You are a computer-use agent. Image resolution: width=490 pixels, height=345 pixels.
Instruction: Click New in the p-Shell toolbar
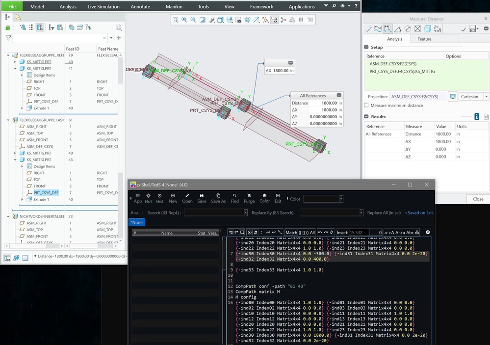[x=173, y=198]
